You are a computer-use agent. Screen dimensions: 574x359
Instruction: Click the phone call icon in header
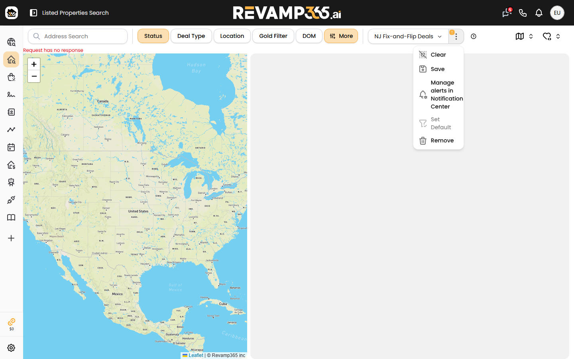click(523, 13)
